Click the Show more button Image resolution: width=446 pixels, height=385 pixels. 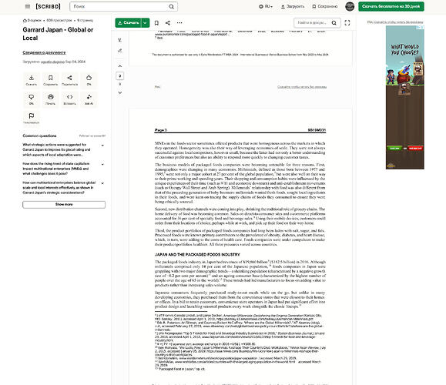(64, 205)
